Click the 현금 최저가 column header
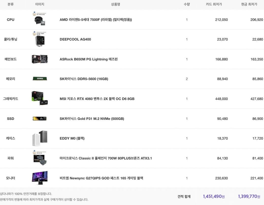Image resolution: width=264 pixels, height=205 pixels. pyautogui.click(x=249, y=4)
